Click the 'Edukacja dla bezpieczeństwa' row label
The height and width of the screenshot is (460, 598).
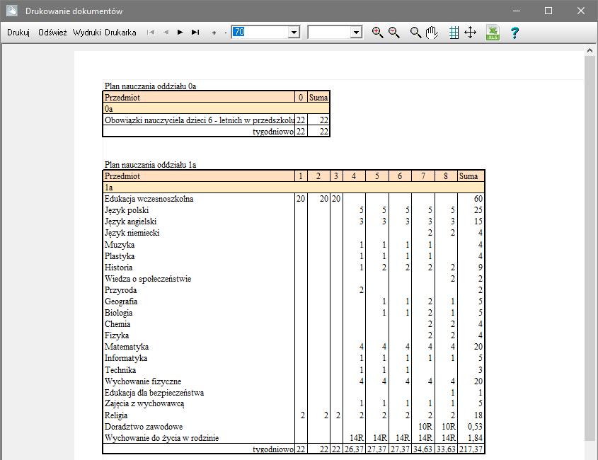pyautogui.click(x=154, y=393)
